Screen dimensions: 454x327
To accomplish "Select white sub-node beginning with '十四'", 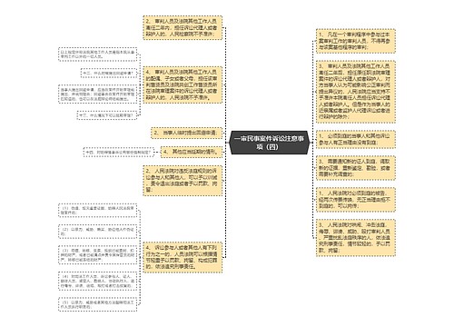I will tap(119, 153).
